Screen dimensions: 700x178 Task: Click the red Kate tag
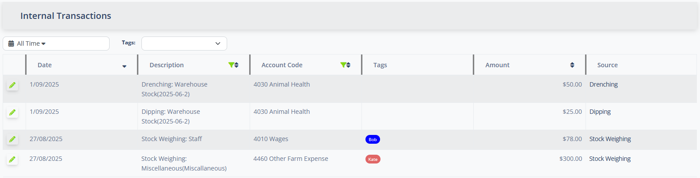(x=373, y=159)
